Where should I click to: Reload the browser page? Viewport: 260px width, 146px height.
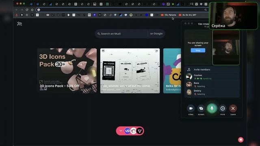27,10
